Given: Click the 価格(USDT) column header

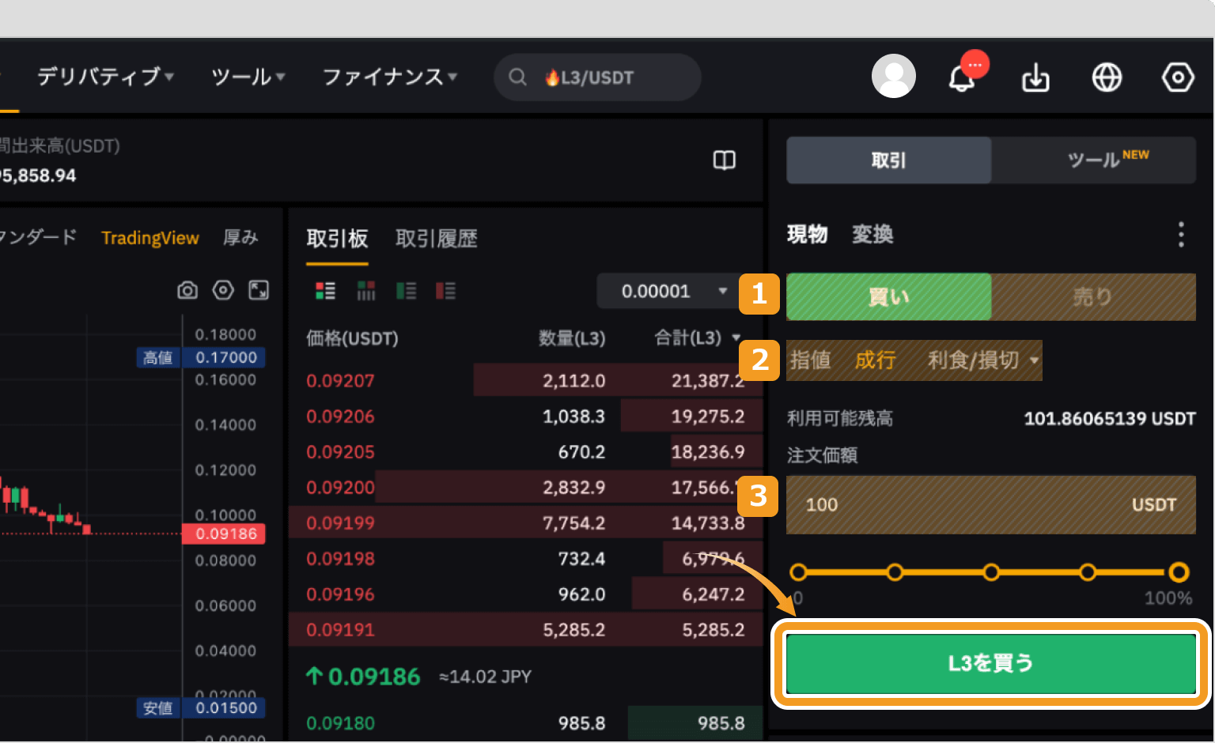Looking at the screenshot, I should point(352,338).
